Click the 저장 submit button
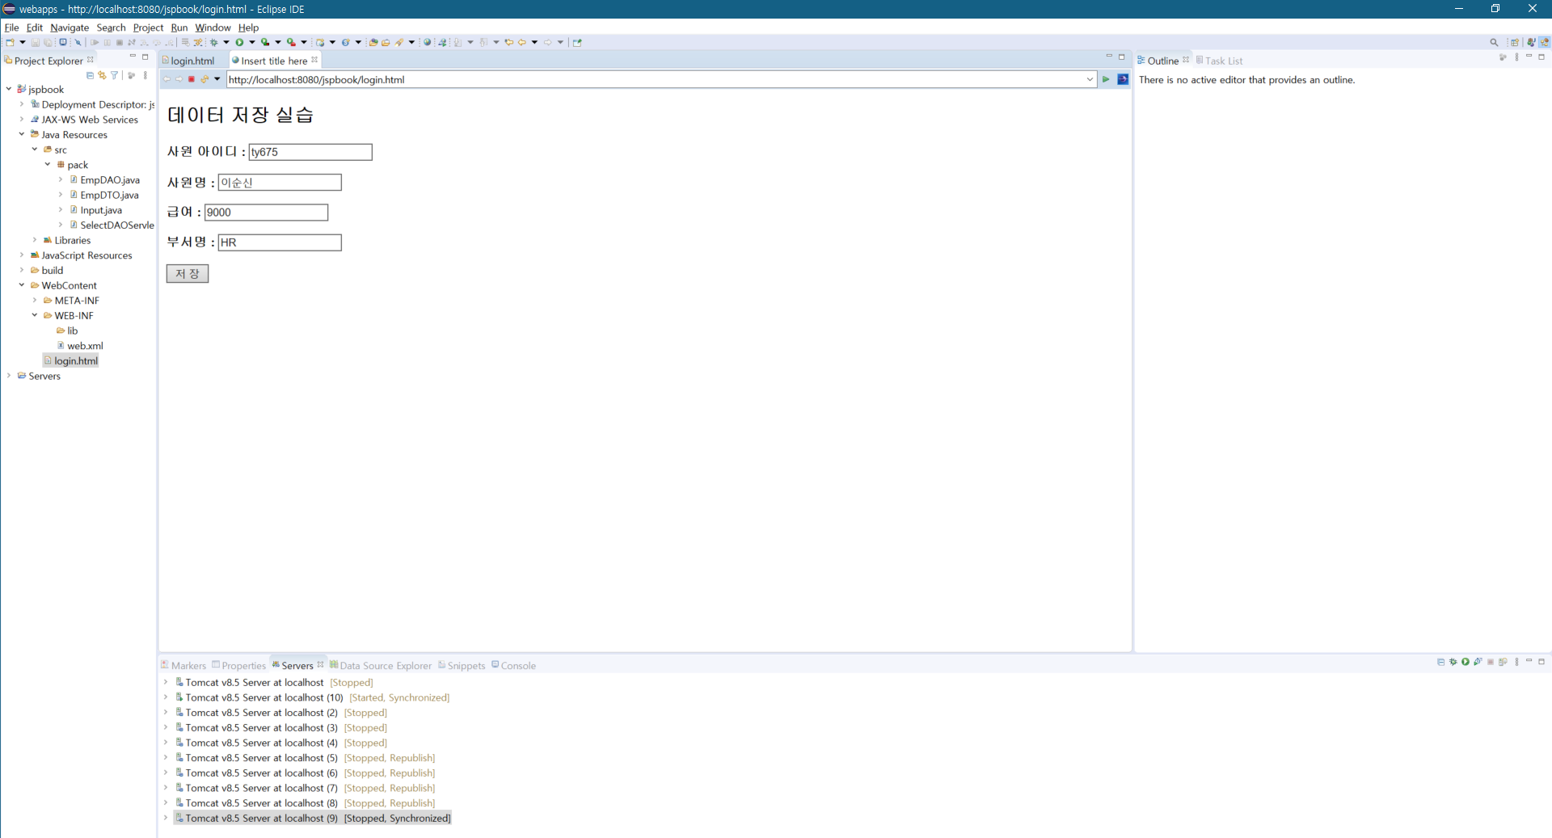This screenshot has height=838, width=1552. pos(188,274)
